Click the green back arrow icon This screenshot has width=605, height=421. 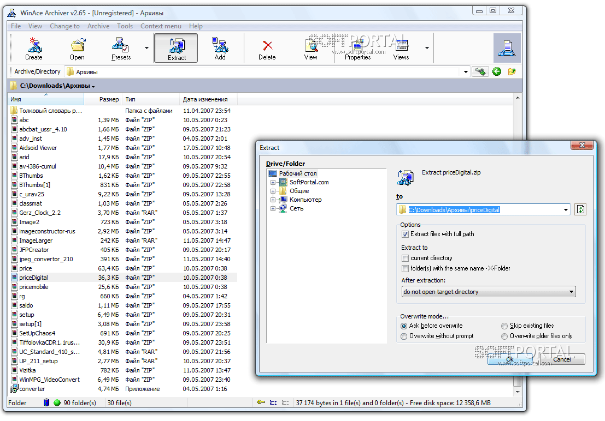click(497, 71)
